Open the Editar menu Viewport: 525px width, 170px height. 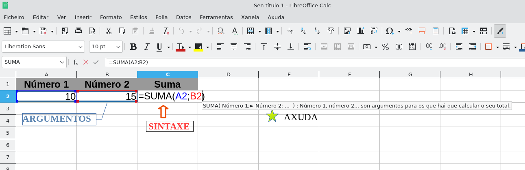[41, 17]
